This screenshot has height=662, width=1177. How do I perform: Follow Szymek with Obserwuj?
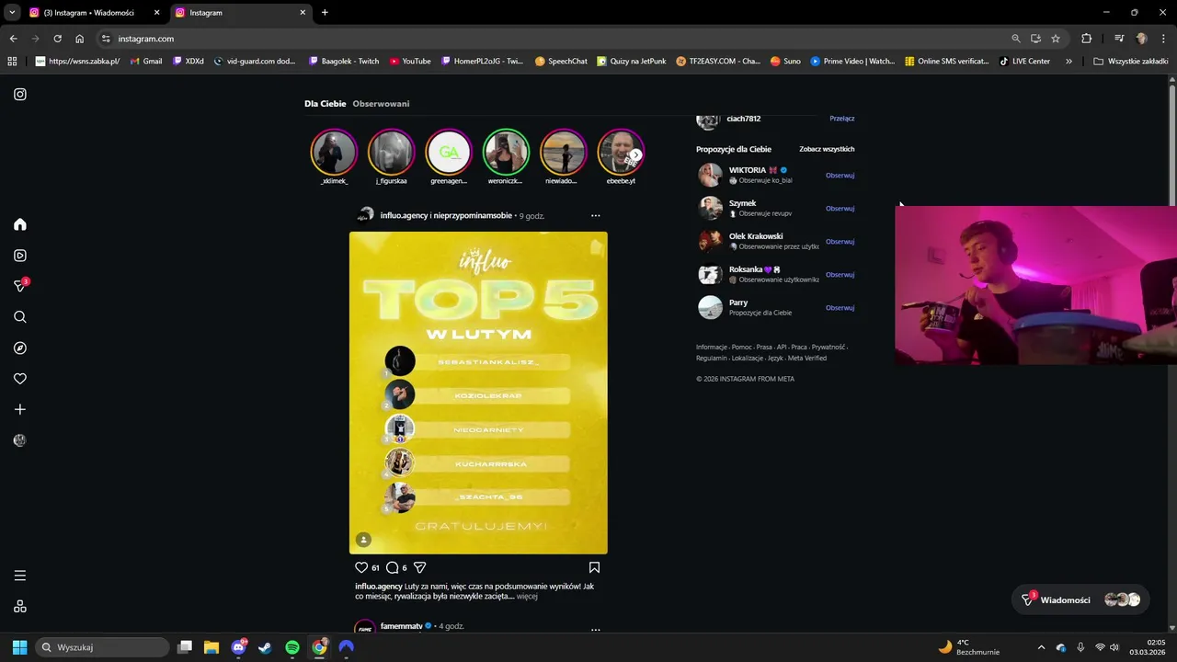[840, 209]
